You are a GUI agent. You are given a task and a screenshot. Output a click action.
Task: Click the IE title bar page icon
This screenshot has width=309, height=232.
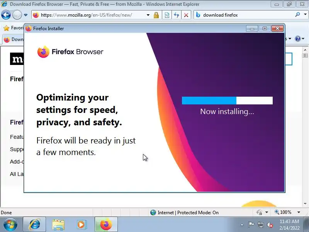(x=4, y=4)
